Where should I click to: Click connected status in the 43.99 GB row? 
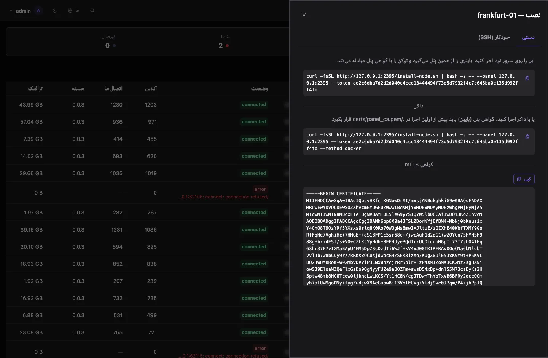[254, 105]
